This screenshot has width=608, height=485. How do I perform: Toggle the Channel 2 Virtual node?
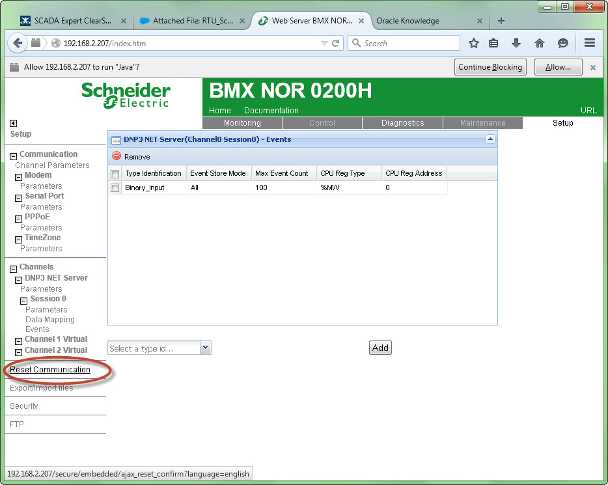(18, 352)
